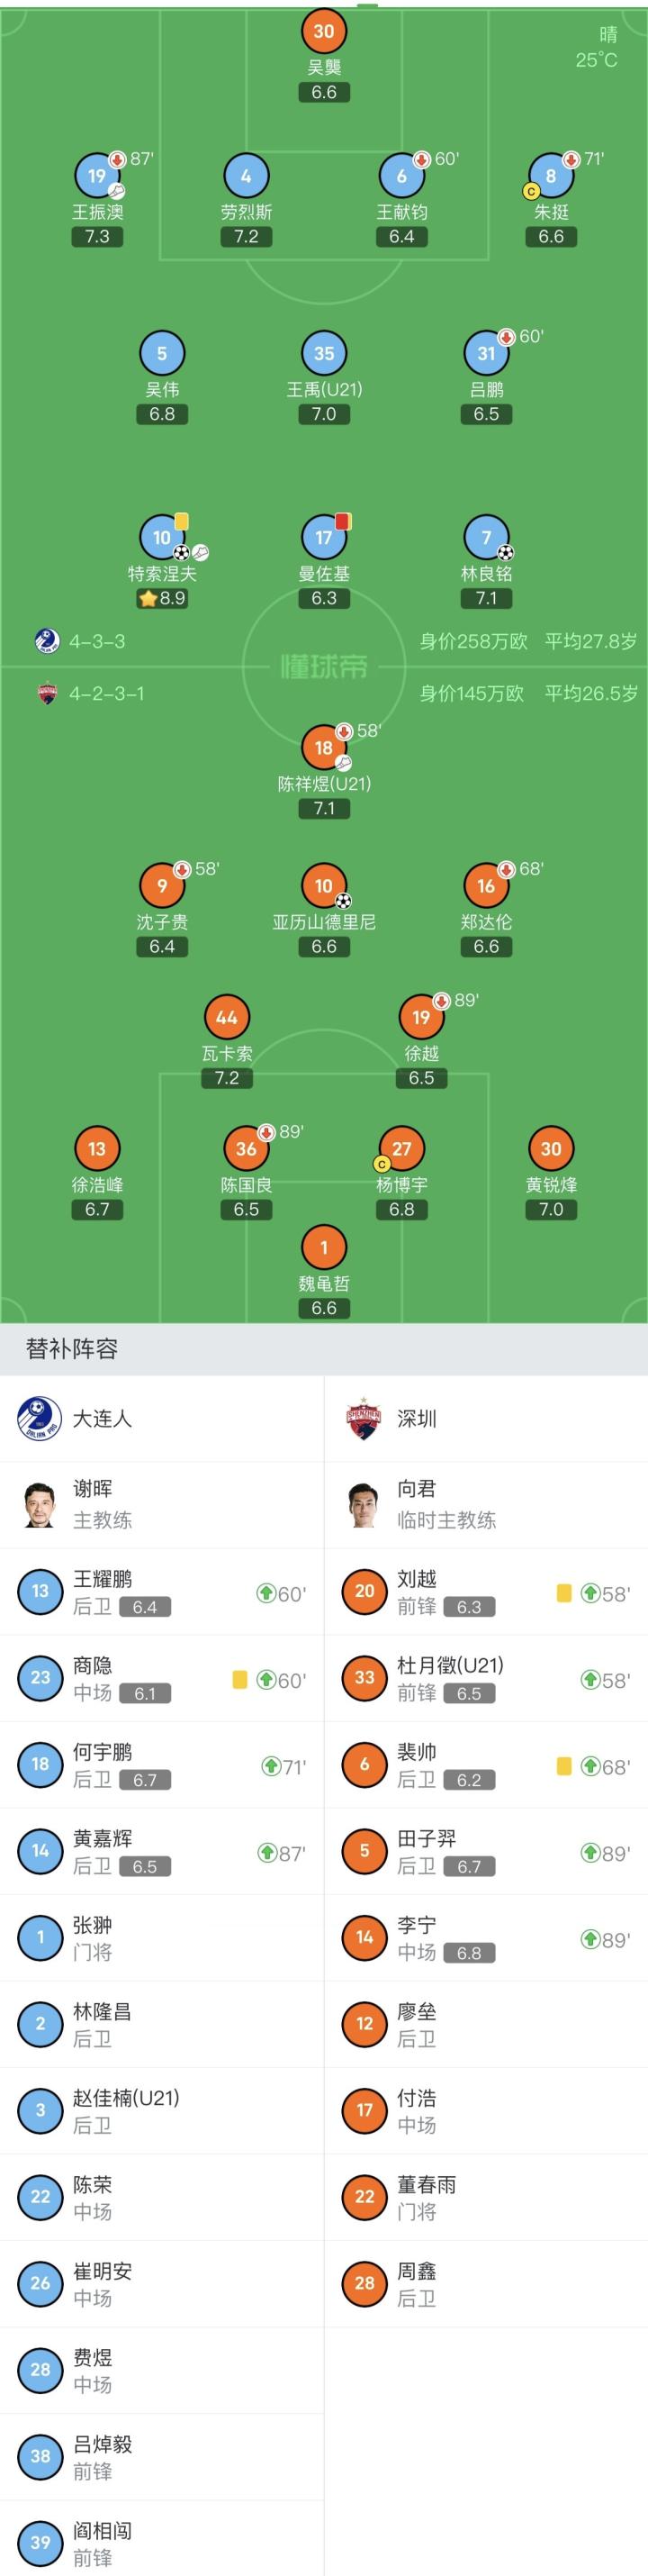The image size is (648, 2576).
Task: Tap 朱挺 captain number 8 icon
Action: 551,176
